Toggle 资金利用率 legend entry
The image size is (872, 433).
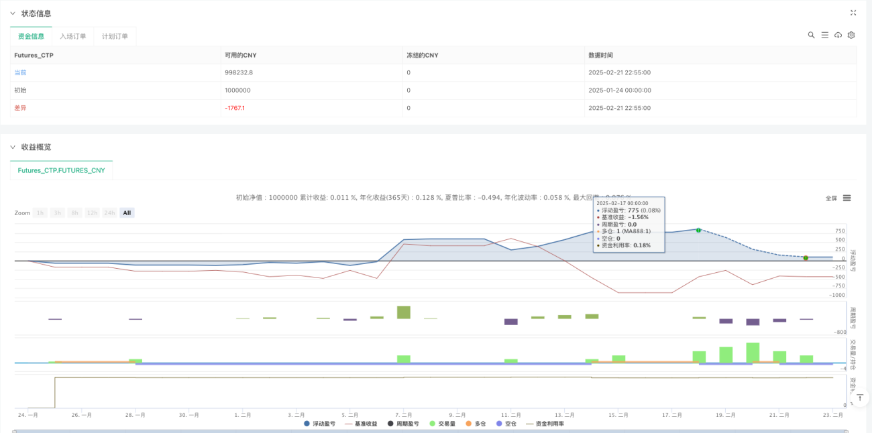pyautogui.click(x=545, y=424)
